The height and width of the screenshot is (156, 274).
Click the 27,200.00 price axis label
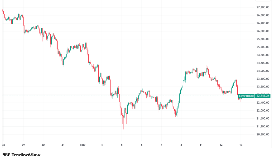point(263,7)
